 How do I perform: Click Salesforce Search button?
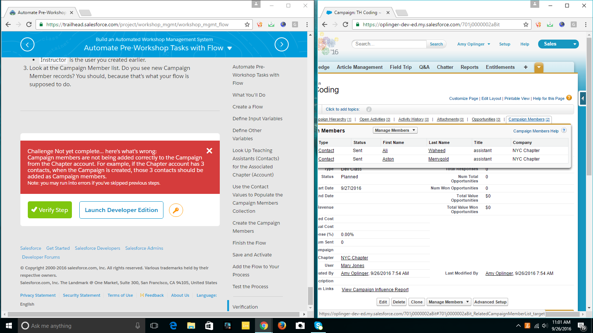pyautogui.click(x=436, y=44)
